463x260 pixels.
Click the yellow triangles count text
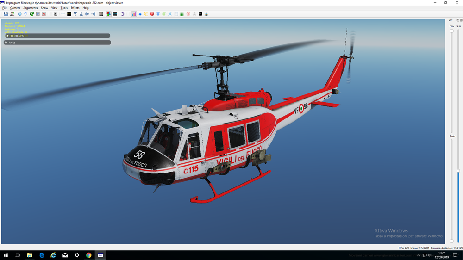point(15,26)
